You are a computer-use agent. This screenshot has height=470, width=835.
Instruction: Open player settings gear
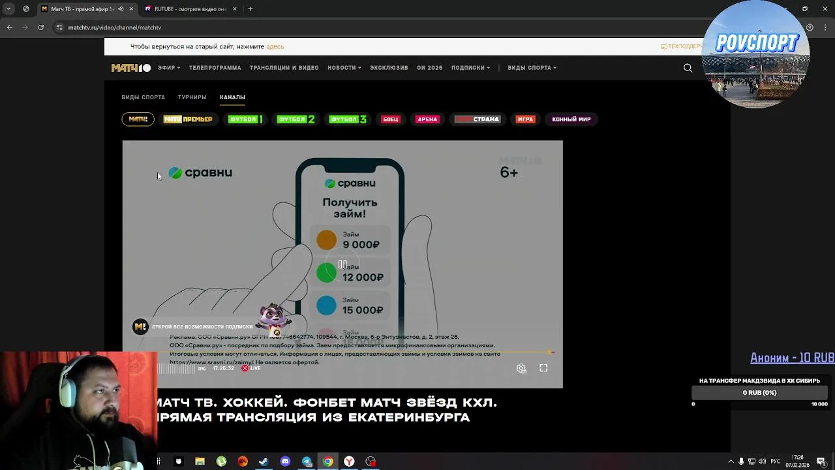(x=521, y=368)
